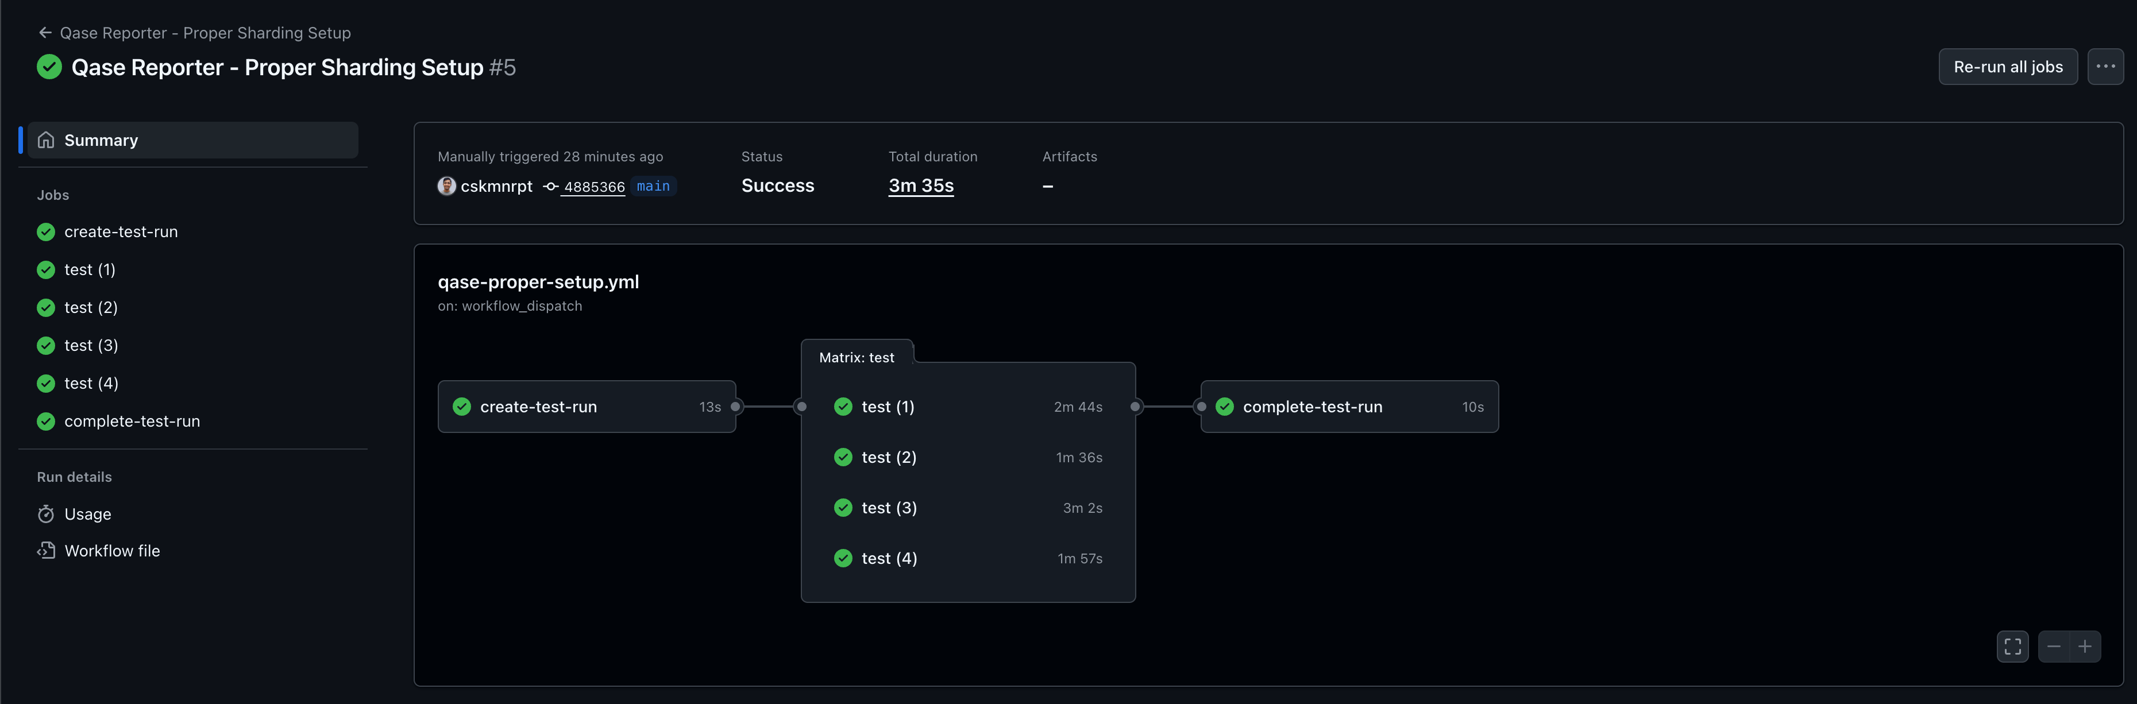Open the Qase Reporter breadcrumb link
2137x704 pixels.
205,33
